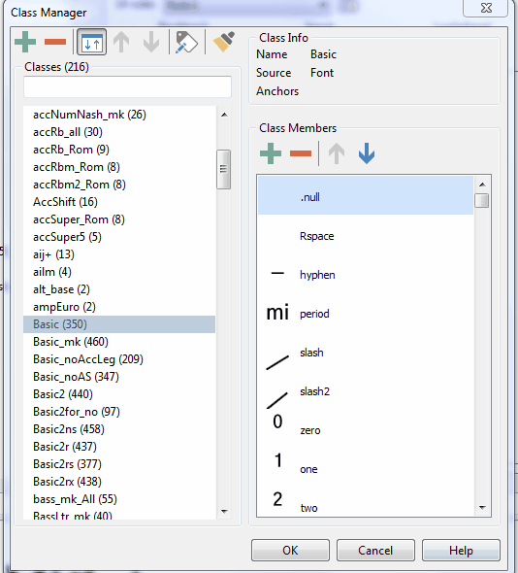
Task: Select Basic (350) class row
Action: point(119,324)
